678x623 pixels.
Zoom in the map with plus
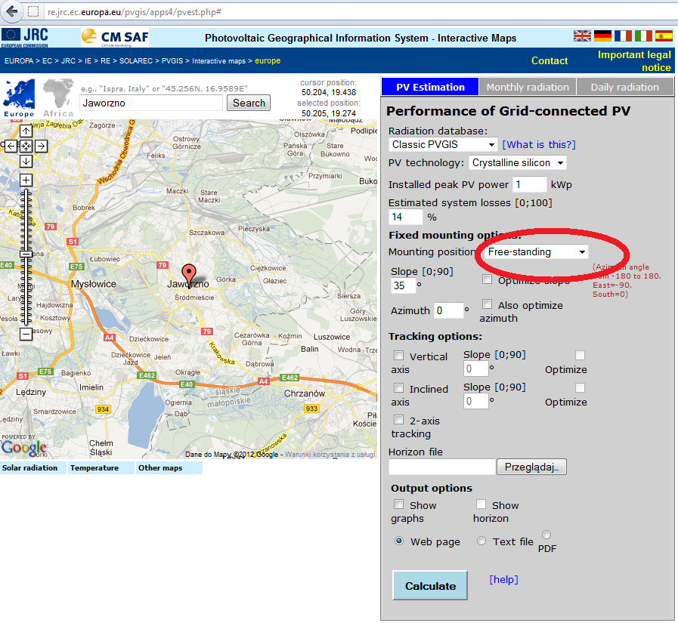point(26,180)
